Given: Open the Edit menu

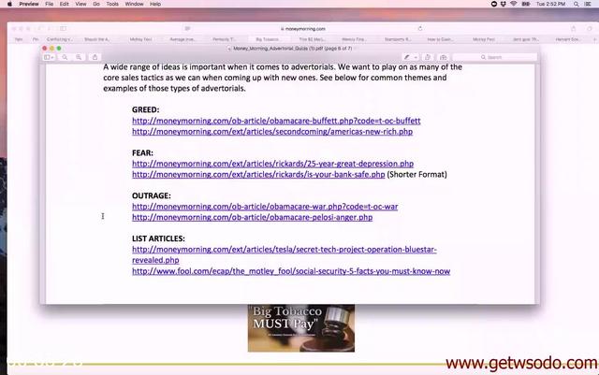Looking at the screenshot, I should pyautogui.click(x=65, y=4).
